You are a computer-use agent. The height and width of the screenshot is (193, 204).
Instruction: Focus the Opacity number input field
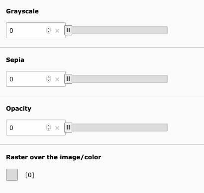(x=26, y=128)
